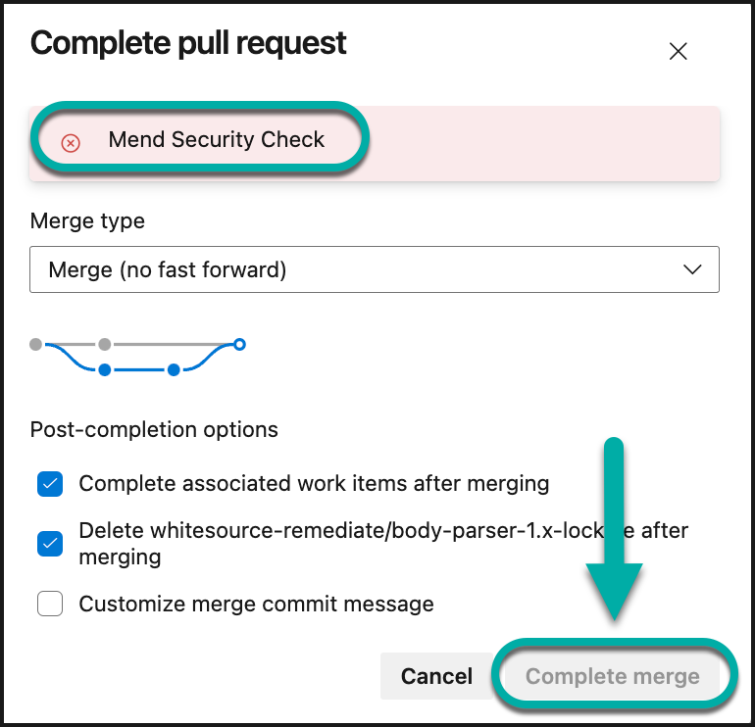The height and width of the screenshot is (727, 755).
Task: Click the 'Customize merge commit message' label text
Action: coord(256,604)
